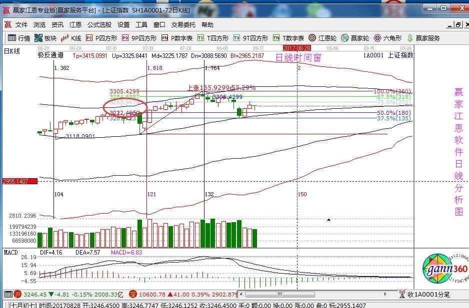The image size is (469, 308).
Task: Click the 1.618 time ratio label
Action: tap(155, 68)
